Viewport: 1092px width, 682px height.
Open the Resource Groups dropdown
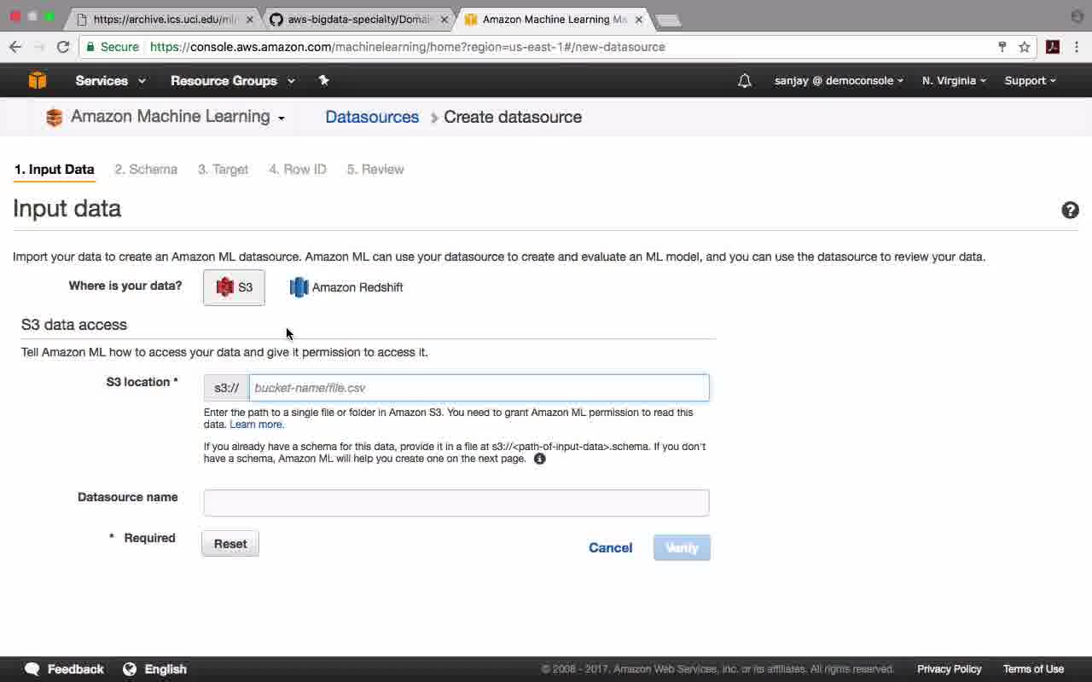(x=232, y=81)
